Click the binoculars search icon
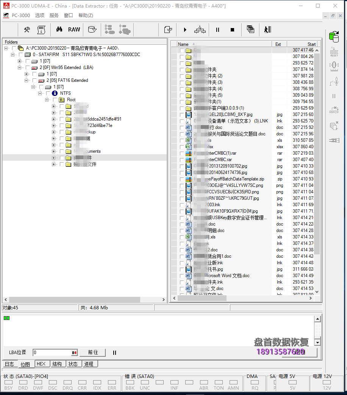The width and height of the screenshot is (347, 395). pos(59,30)
